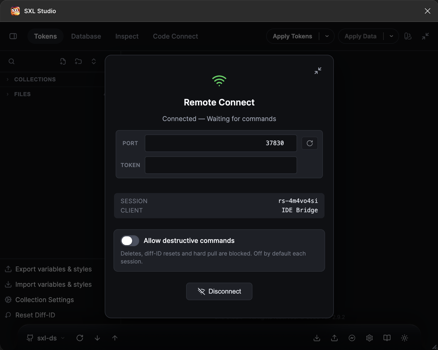Screen dimensions: 438x350
Task: Switch theme with the sun icon
Action: click(x=405, y=338)
